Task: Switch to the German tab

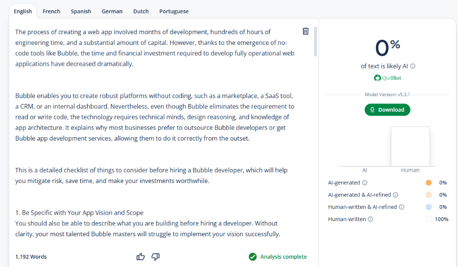Action: pyautogui.click(x=112, y=11)
